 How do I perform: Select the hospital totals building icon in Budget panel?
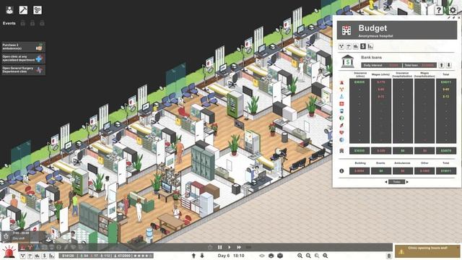tap(341, 151)
